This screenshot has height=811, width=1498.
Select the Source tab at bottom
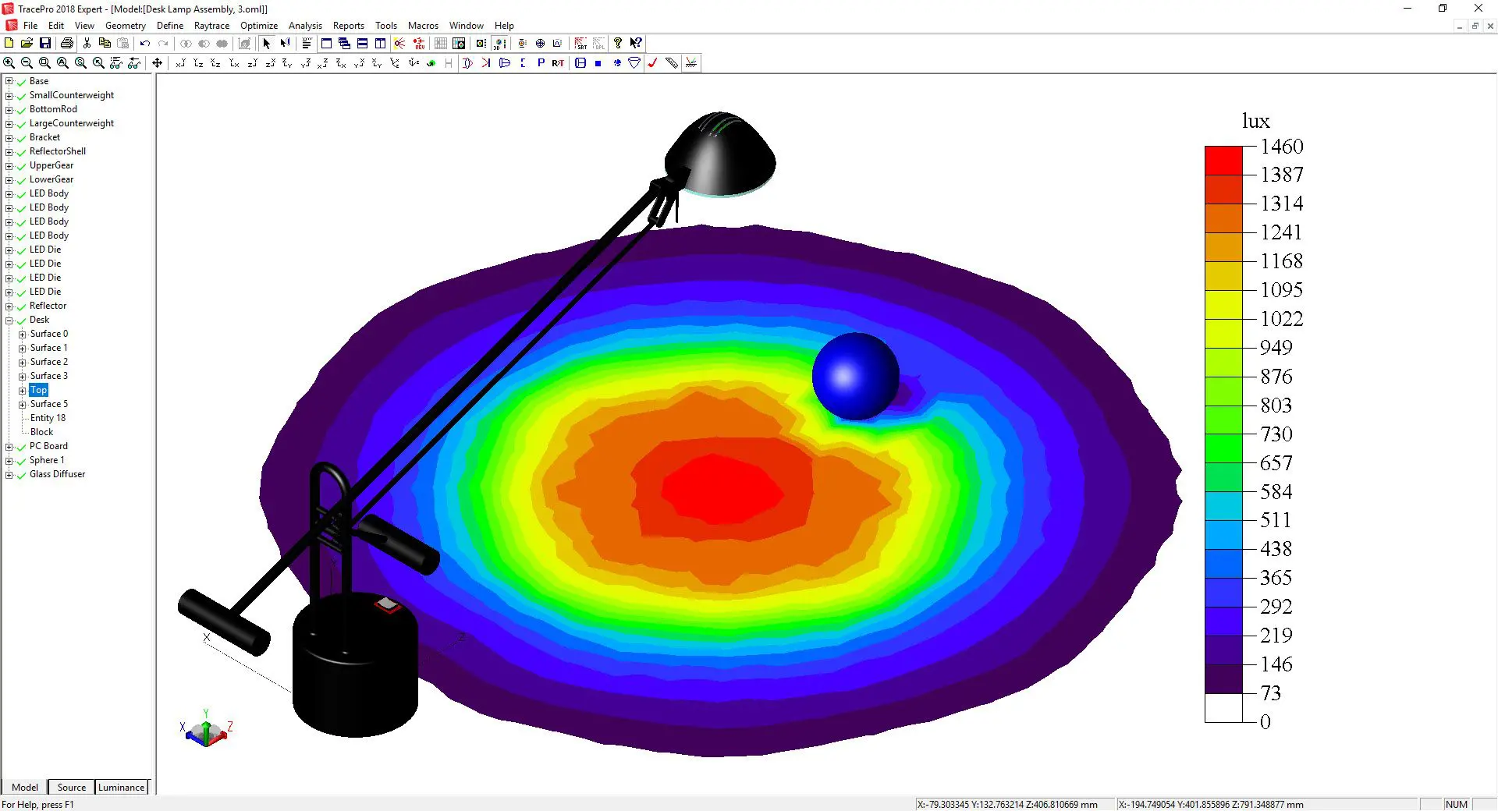coord(70,788)
